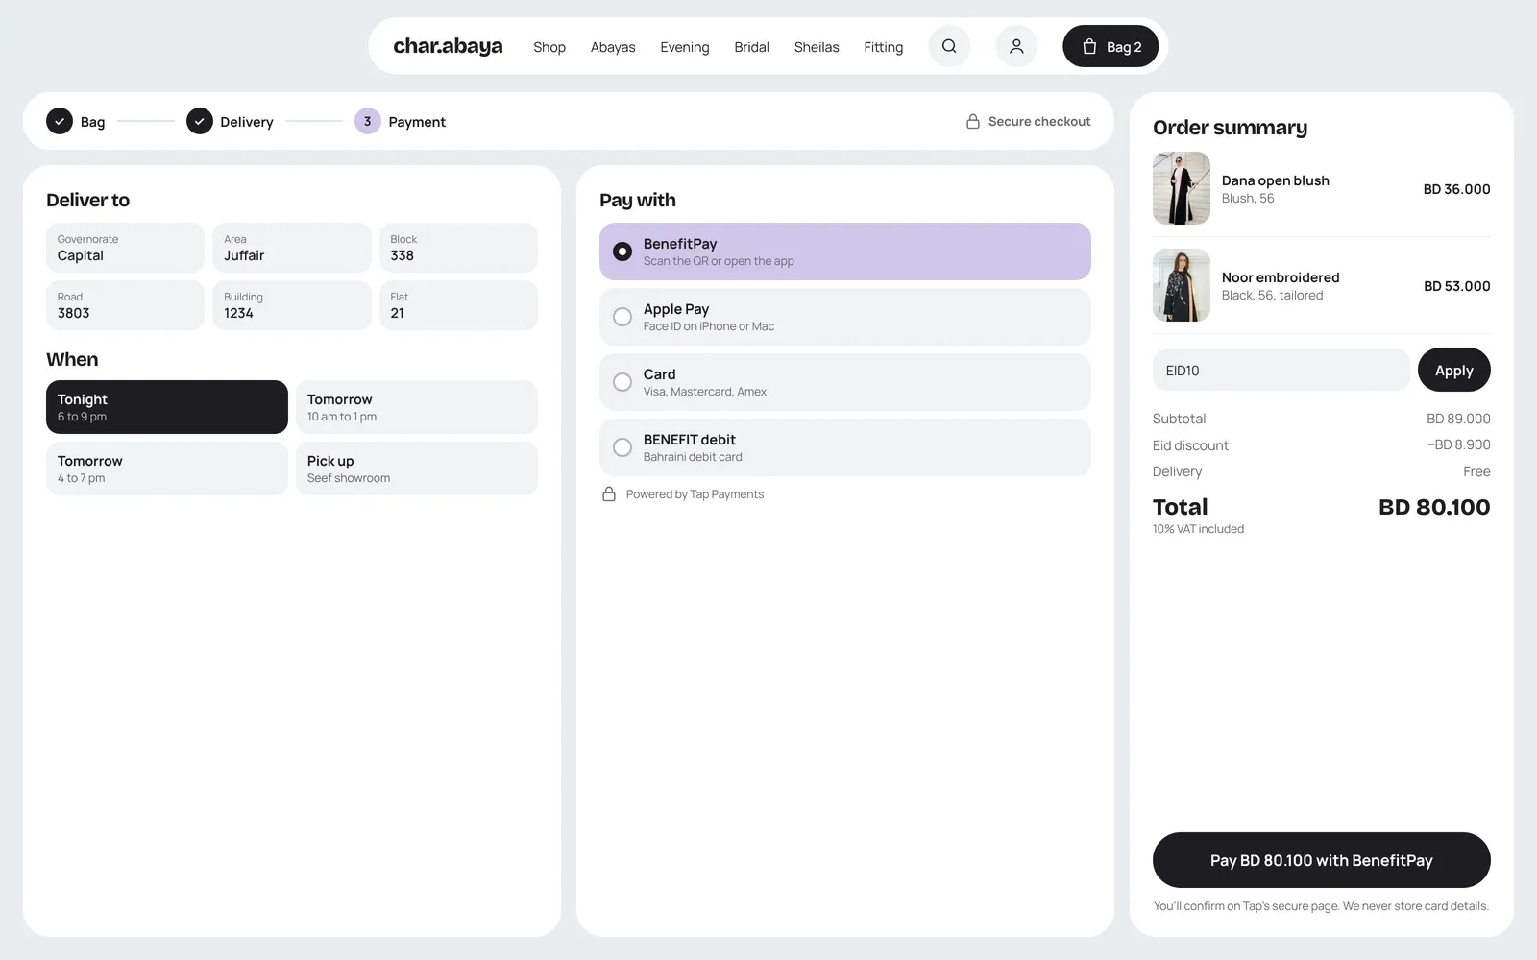Choose Tomorrow 10 am to 1 pm slot
Image resolution: width=1537 pixels, height=960 pixels.
point(417,407)
